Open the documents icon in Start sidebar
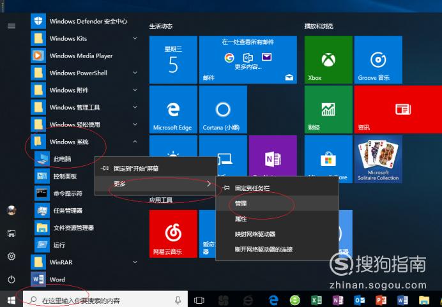This screenshot has height=307, width=442. [11, 233]
